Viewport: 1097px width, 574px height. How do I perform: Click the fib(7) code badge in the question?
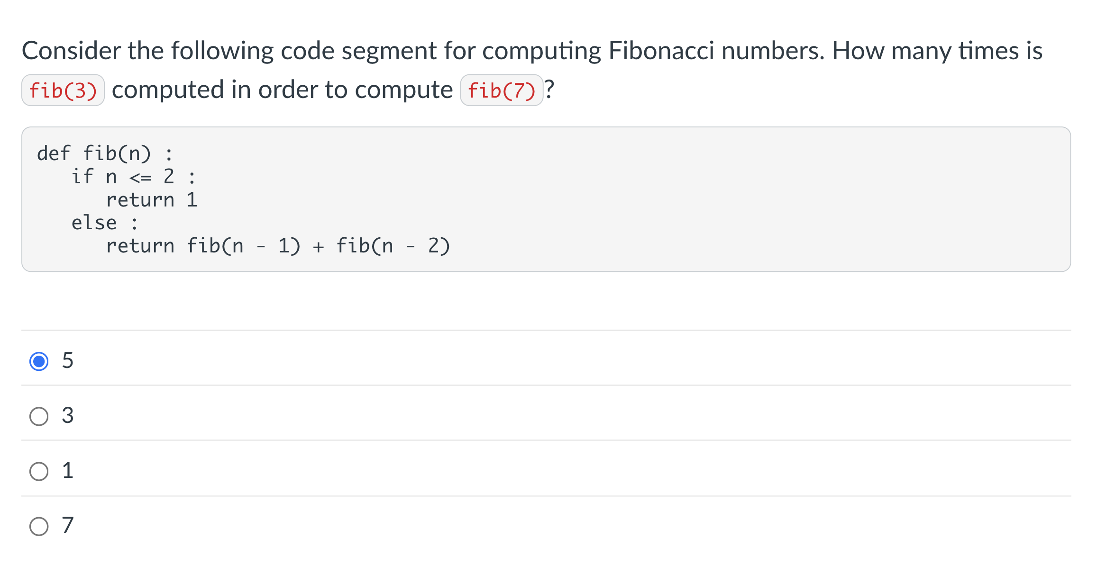point(502,89)
